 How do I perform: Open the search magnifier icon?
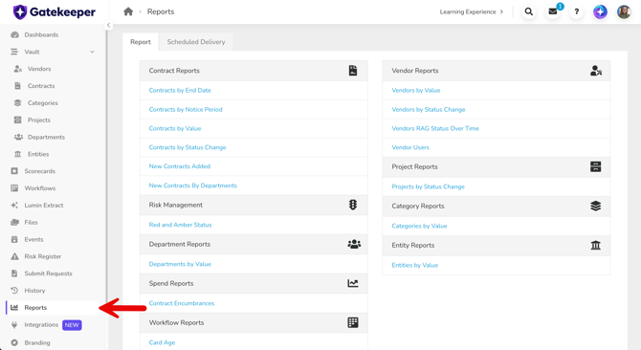[528, 11]
